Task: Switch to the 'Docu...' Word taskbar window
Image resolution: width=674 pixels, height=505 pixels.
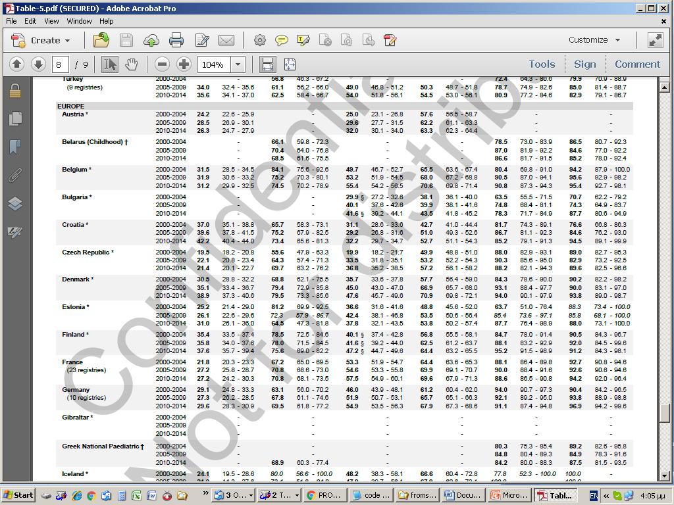Action: 463,495
